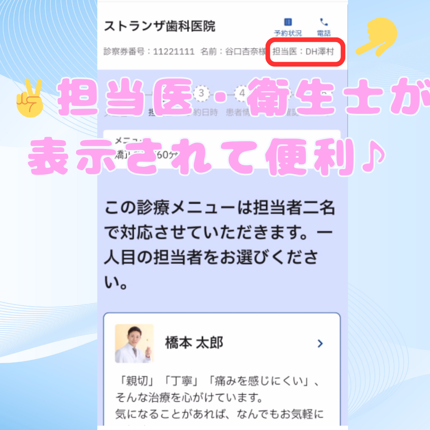
Task: Click the 電話 label under phone icon
Action: coord(324,33)
